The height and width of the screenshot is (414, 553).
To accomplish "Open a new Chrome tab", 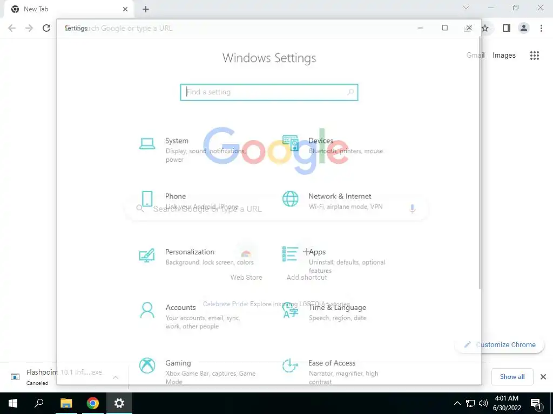I will (x=146, y=9).
